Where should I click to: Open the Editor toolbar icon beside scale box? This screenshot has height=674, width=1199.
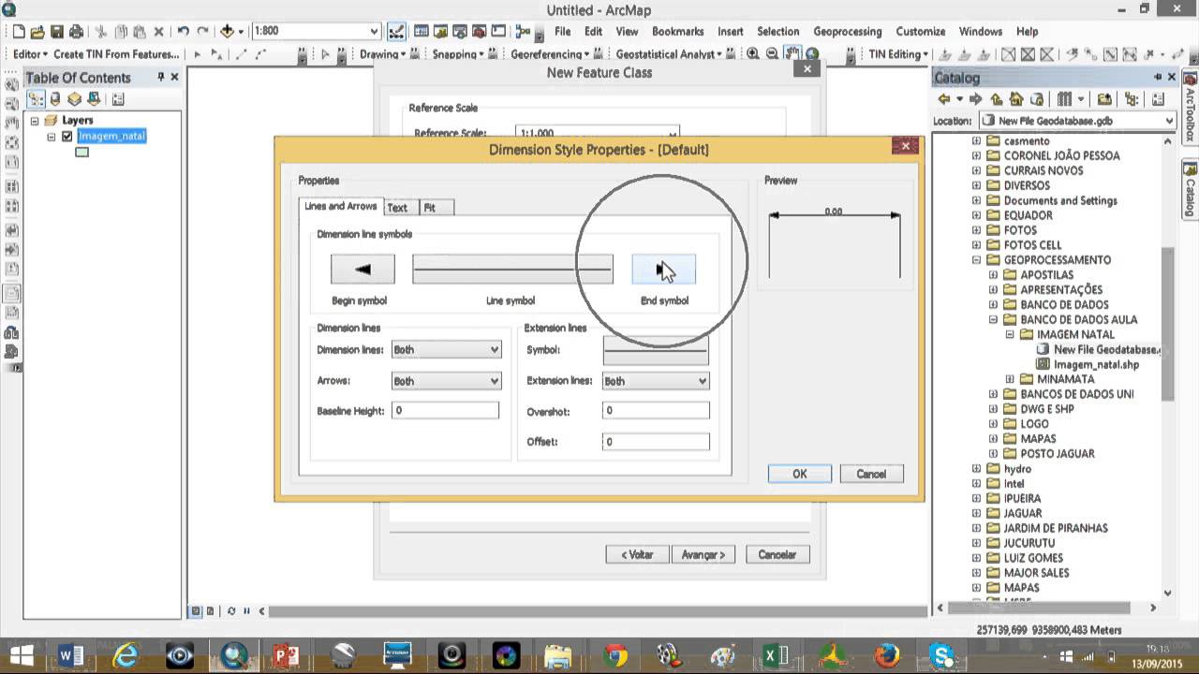point(397,31)
